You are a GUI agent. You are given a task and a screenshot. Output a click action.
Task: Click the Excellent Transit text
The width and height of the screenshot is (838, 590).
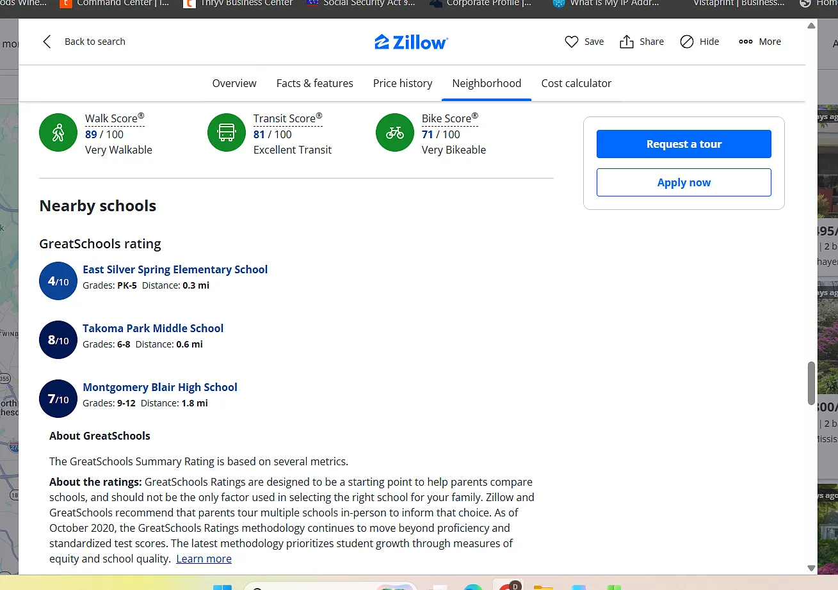coord(293,150)
